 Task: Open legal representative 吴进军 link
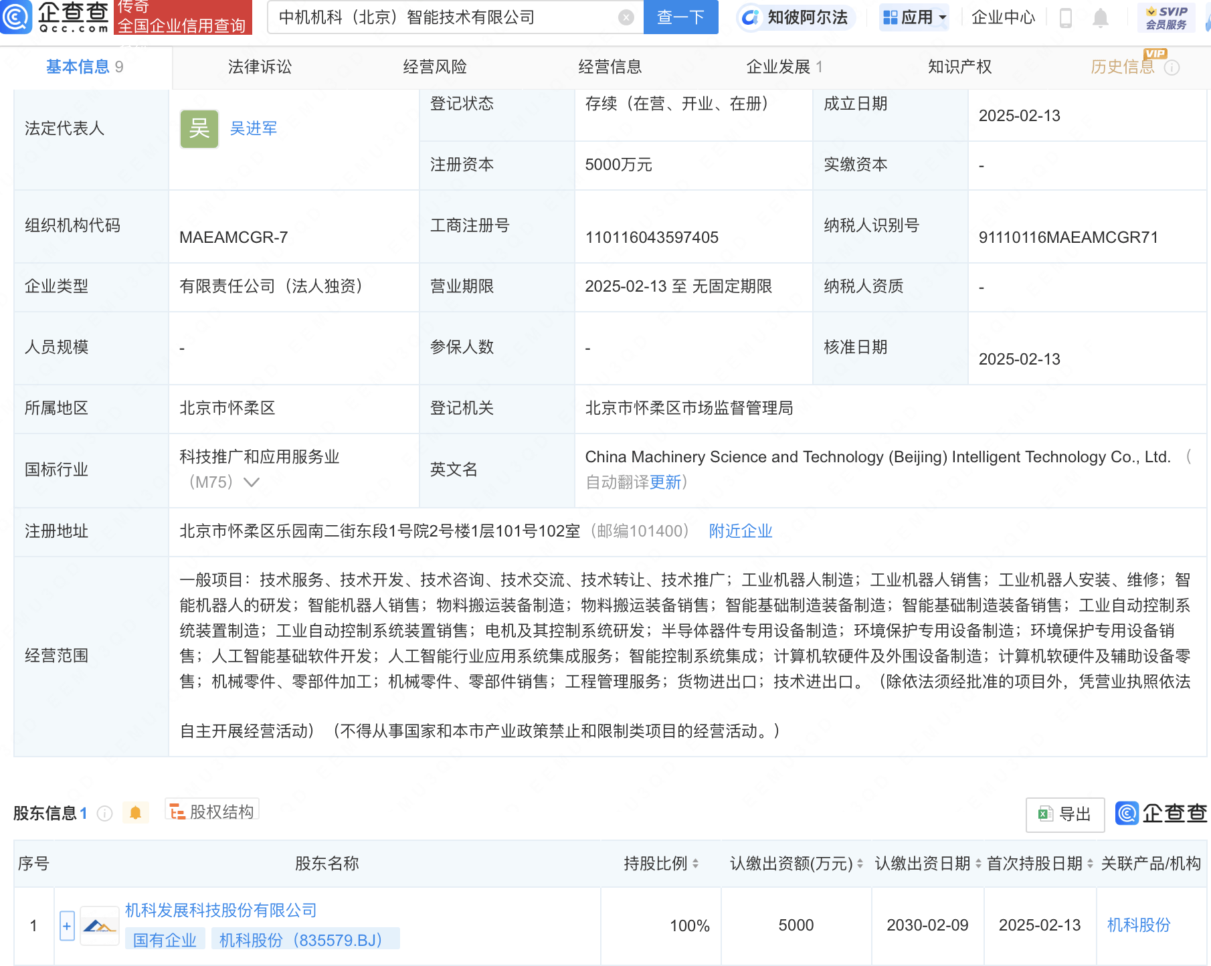tap(254, 128)
